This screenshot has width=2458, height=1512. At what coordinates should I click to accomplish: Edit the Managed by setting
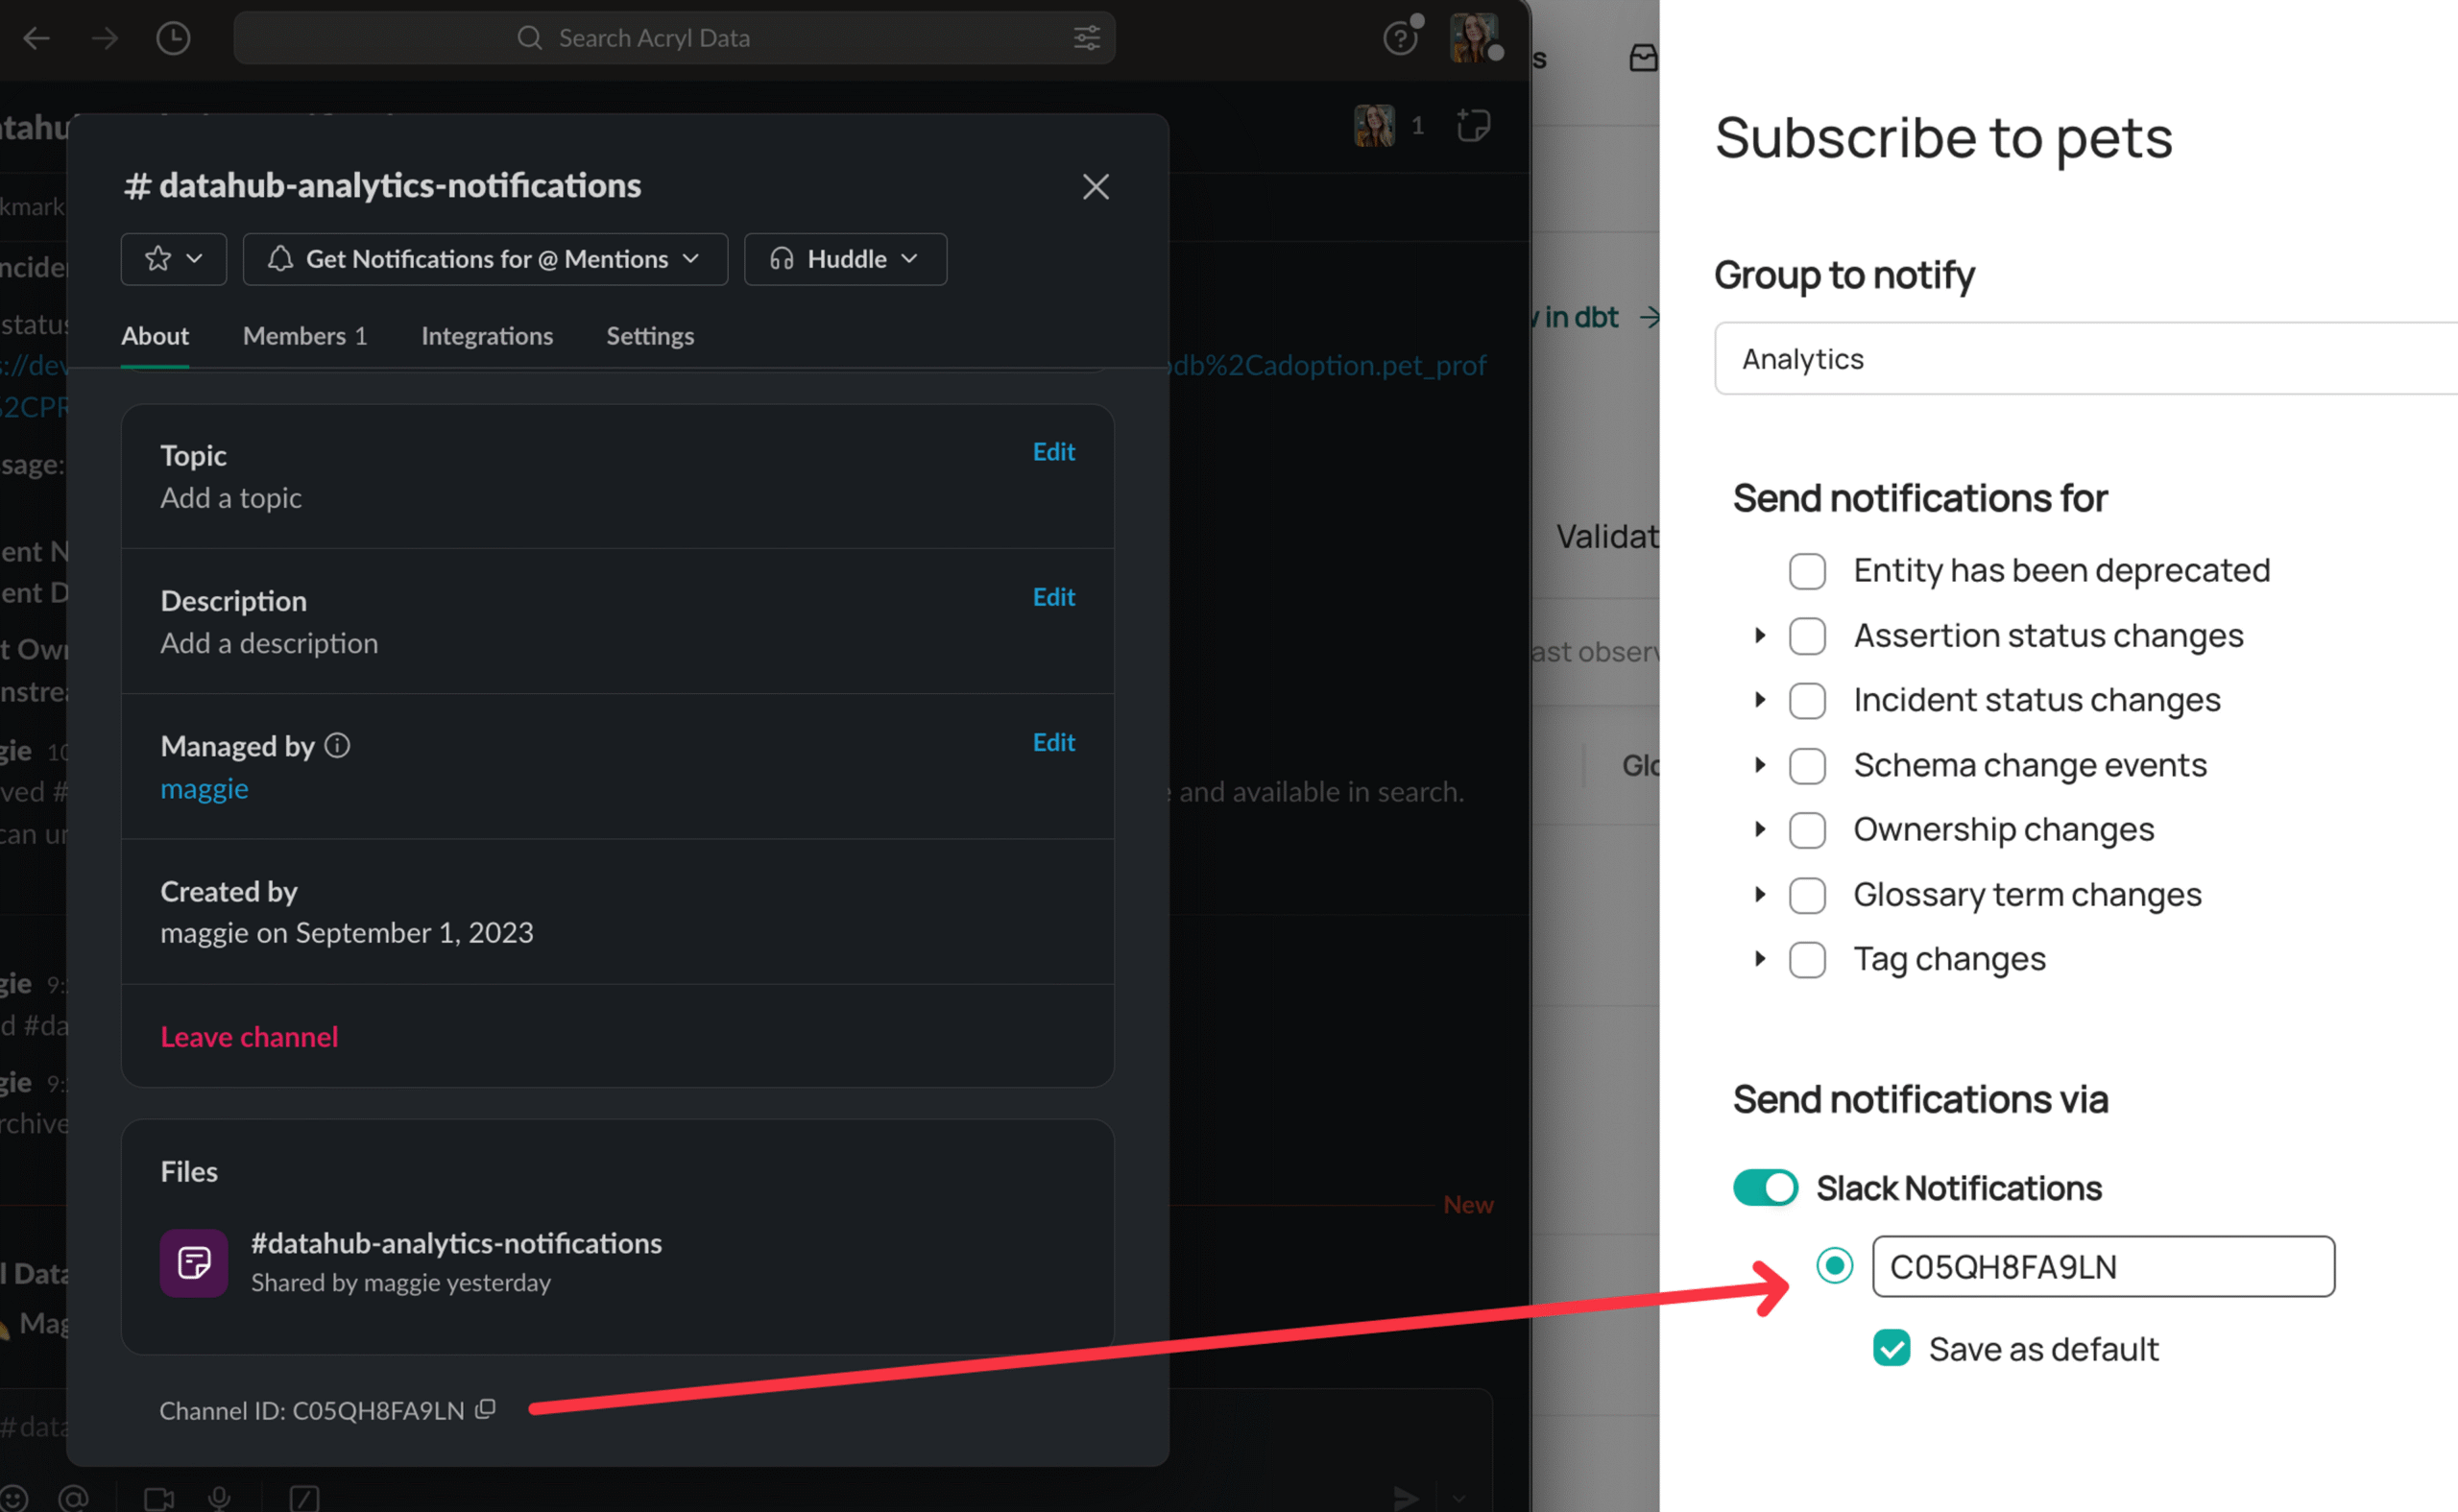coord(1054,742)
